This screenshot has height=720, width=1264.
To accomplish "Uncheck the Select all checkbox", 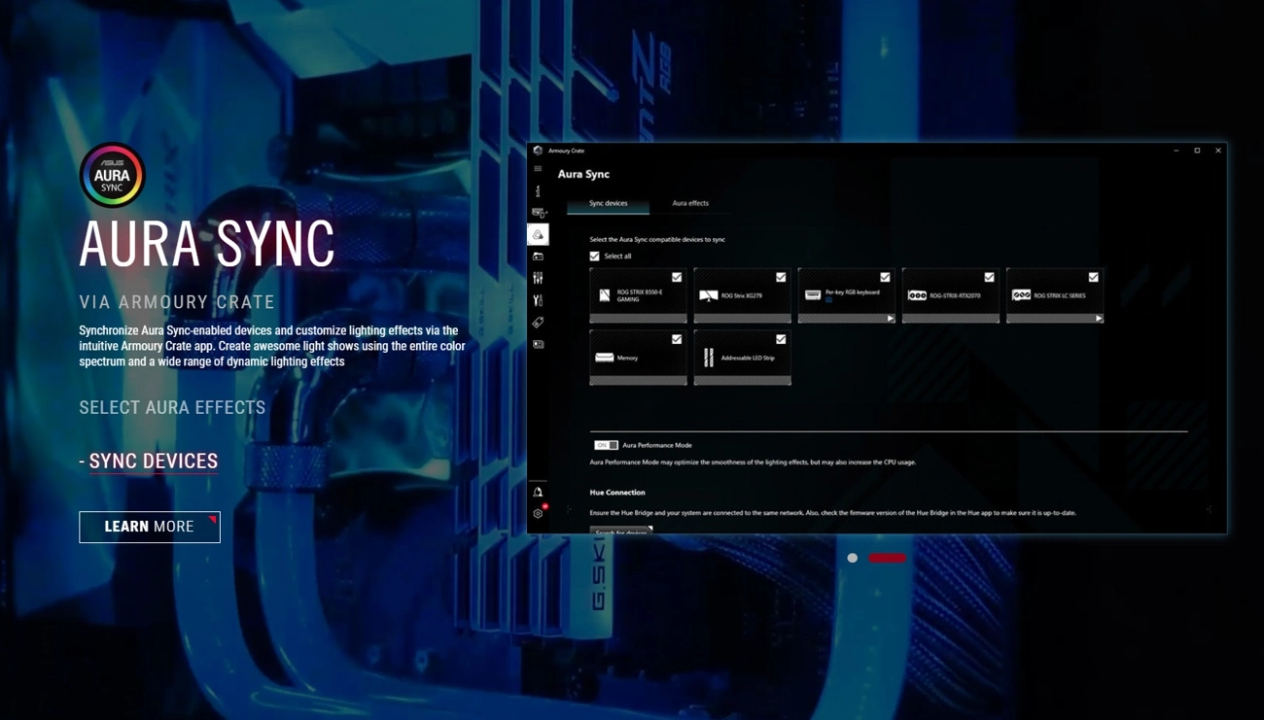I will pos(595,257).
